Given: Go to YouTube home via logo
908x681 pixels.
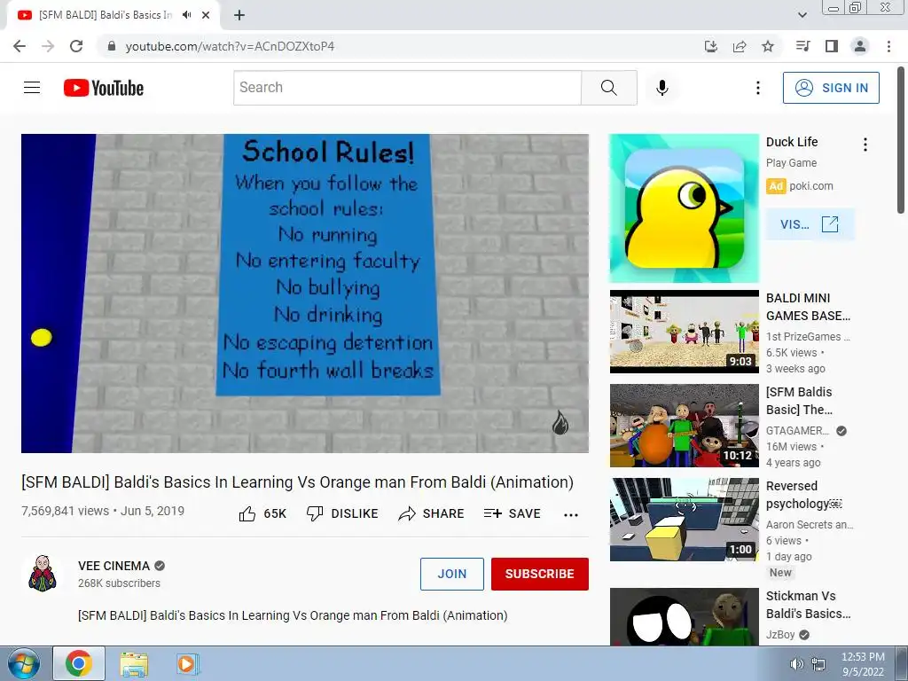Looking at the screenshot, I should coord(104,88).
